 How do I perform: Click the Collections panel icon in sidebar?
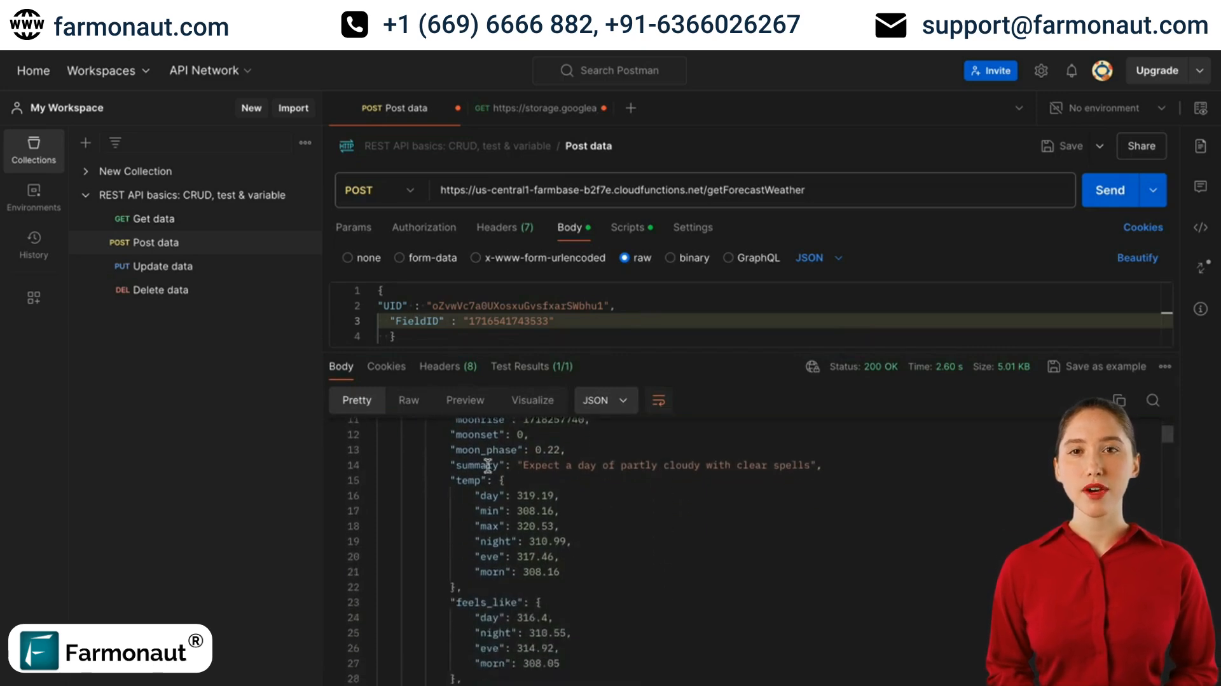click(34, 149)
